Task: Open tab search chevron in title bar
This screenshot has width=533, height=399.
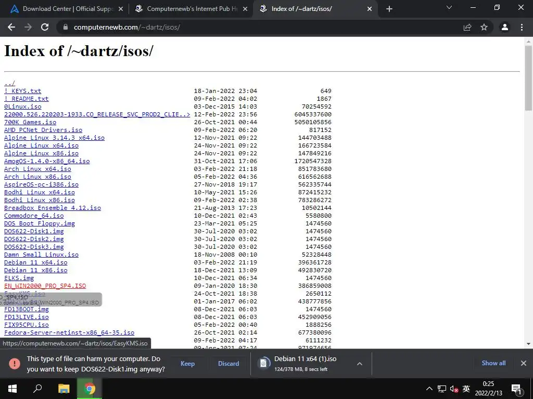Action: point(449,7)
